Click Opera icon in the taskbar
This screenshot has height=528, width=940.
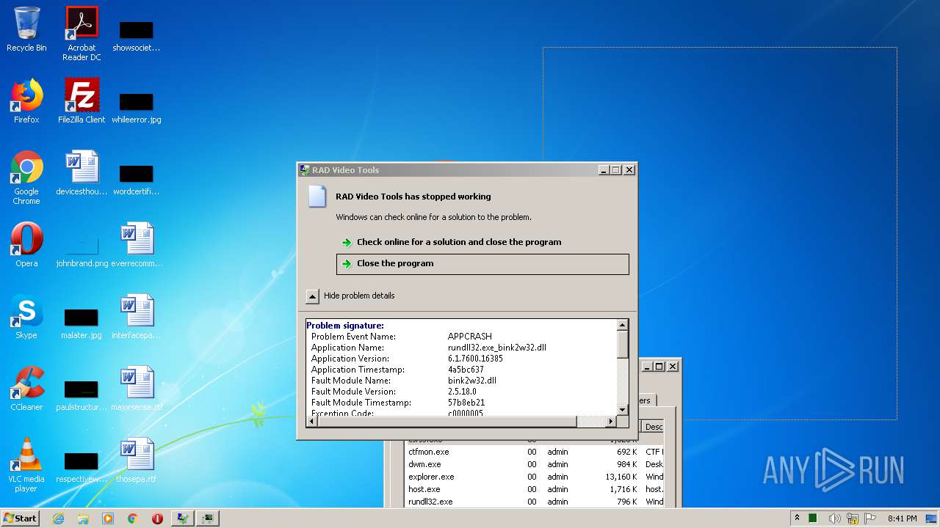coord(157,518)
